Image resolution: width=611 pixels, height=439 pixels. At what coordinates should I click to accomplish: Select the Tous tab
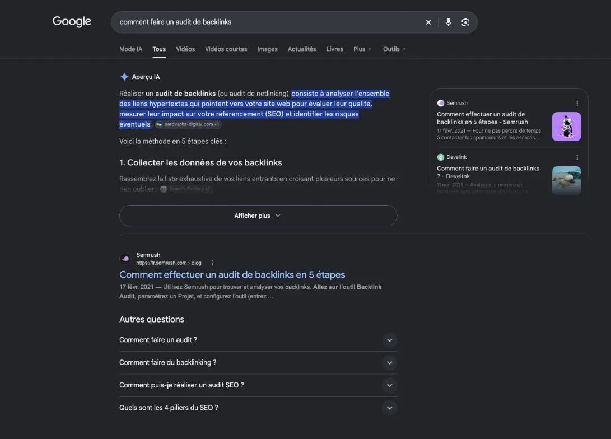click(159, 49)
